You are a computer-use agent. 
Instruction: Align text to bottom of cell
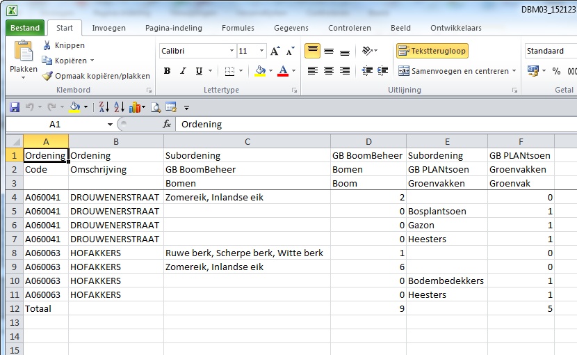345,51
